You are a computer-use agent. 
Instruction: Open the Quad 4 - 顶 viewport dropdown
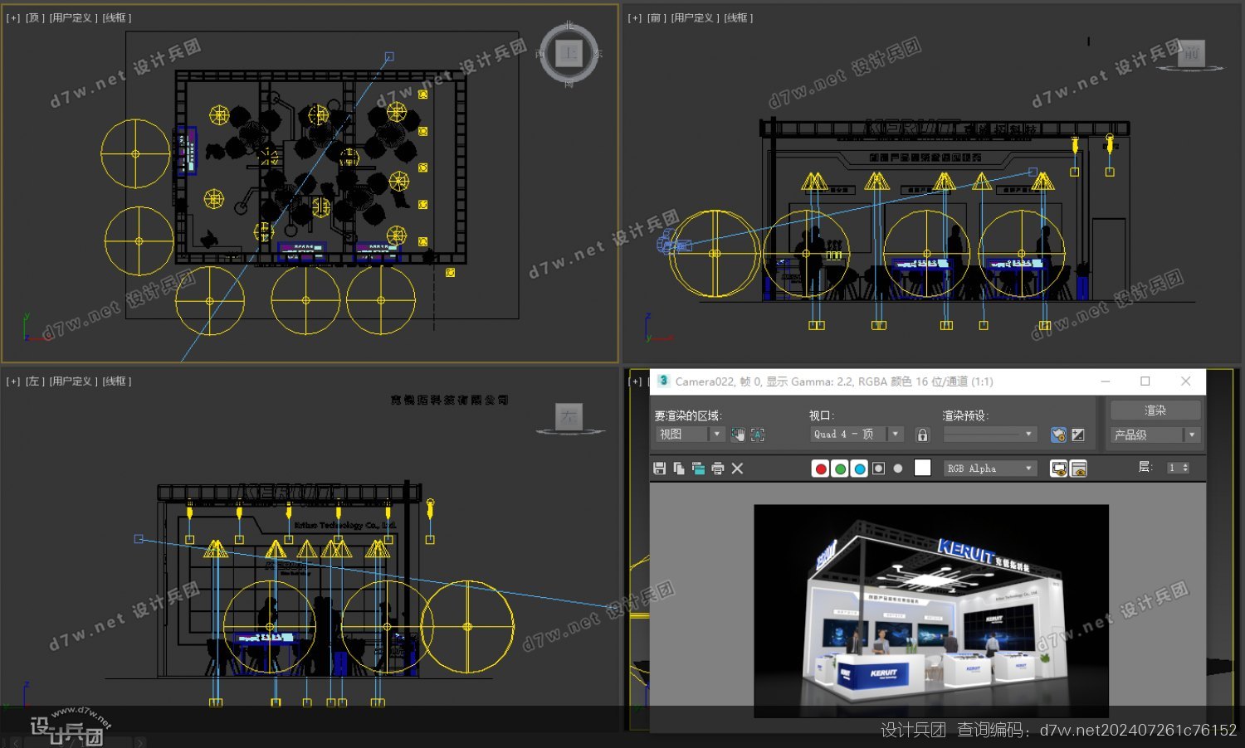[857, 435]
